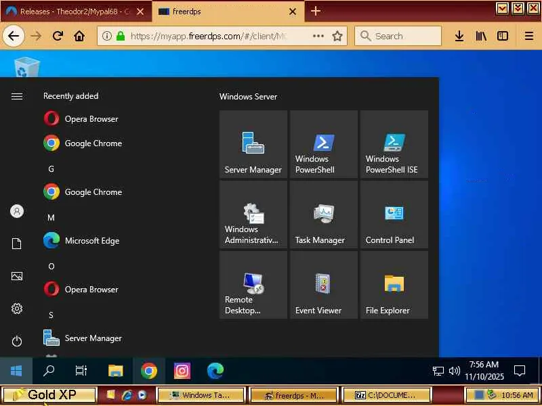Open search icon on remote taskbar
The height and width of the screenshot is (406, 542).
pyautogui.click(x=49, y=371)
